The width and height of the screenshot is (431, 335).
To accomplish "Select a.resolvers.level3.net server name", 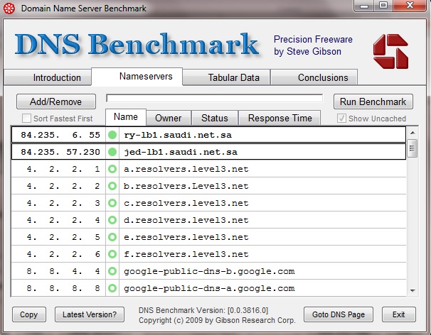I will 186,169.
